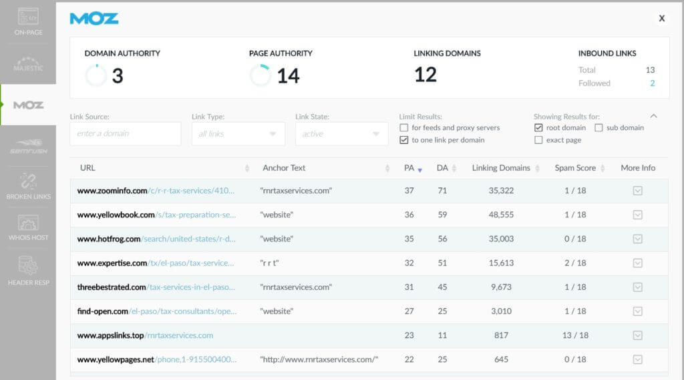Check the sub domain checkbox
Screen dimensions: 684x380
[598, 128]
